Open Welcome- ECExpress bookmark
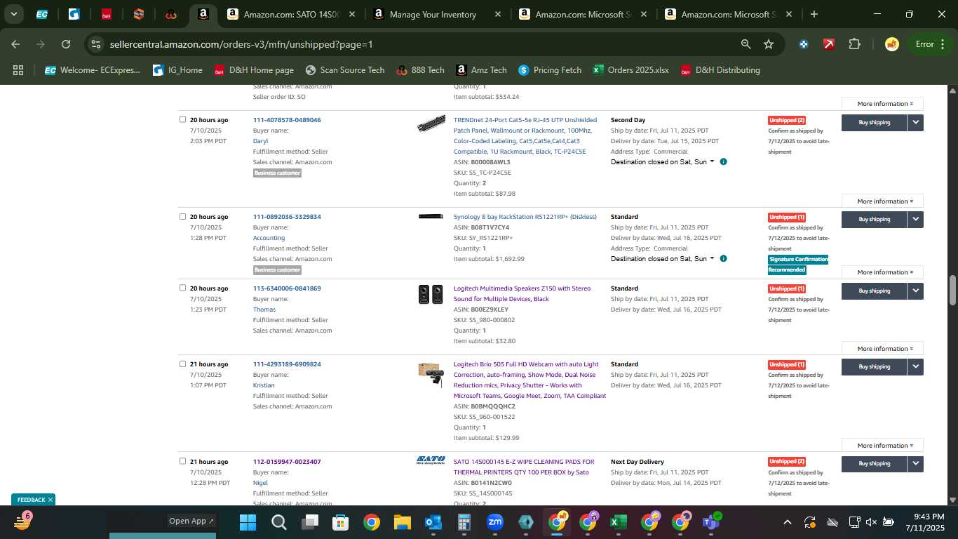 pos(93,70)
